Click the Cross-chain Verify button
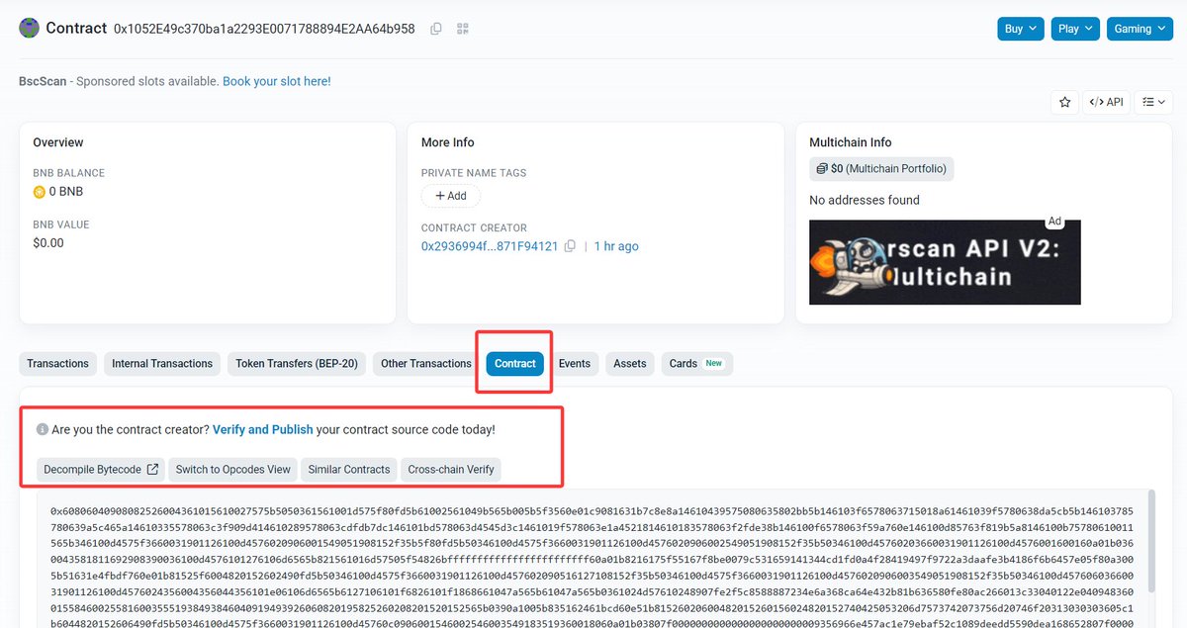 451,470
